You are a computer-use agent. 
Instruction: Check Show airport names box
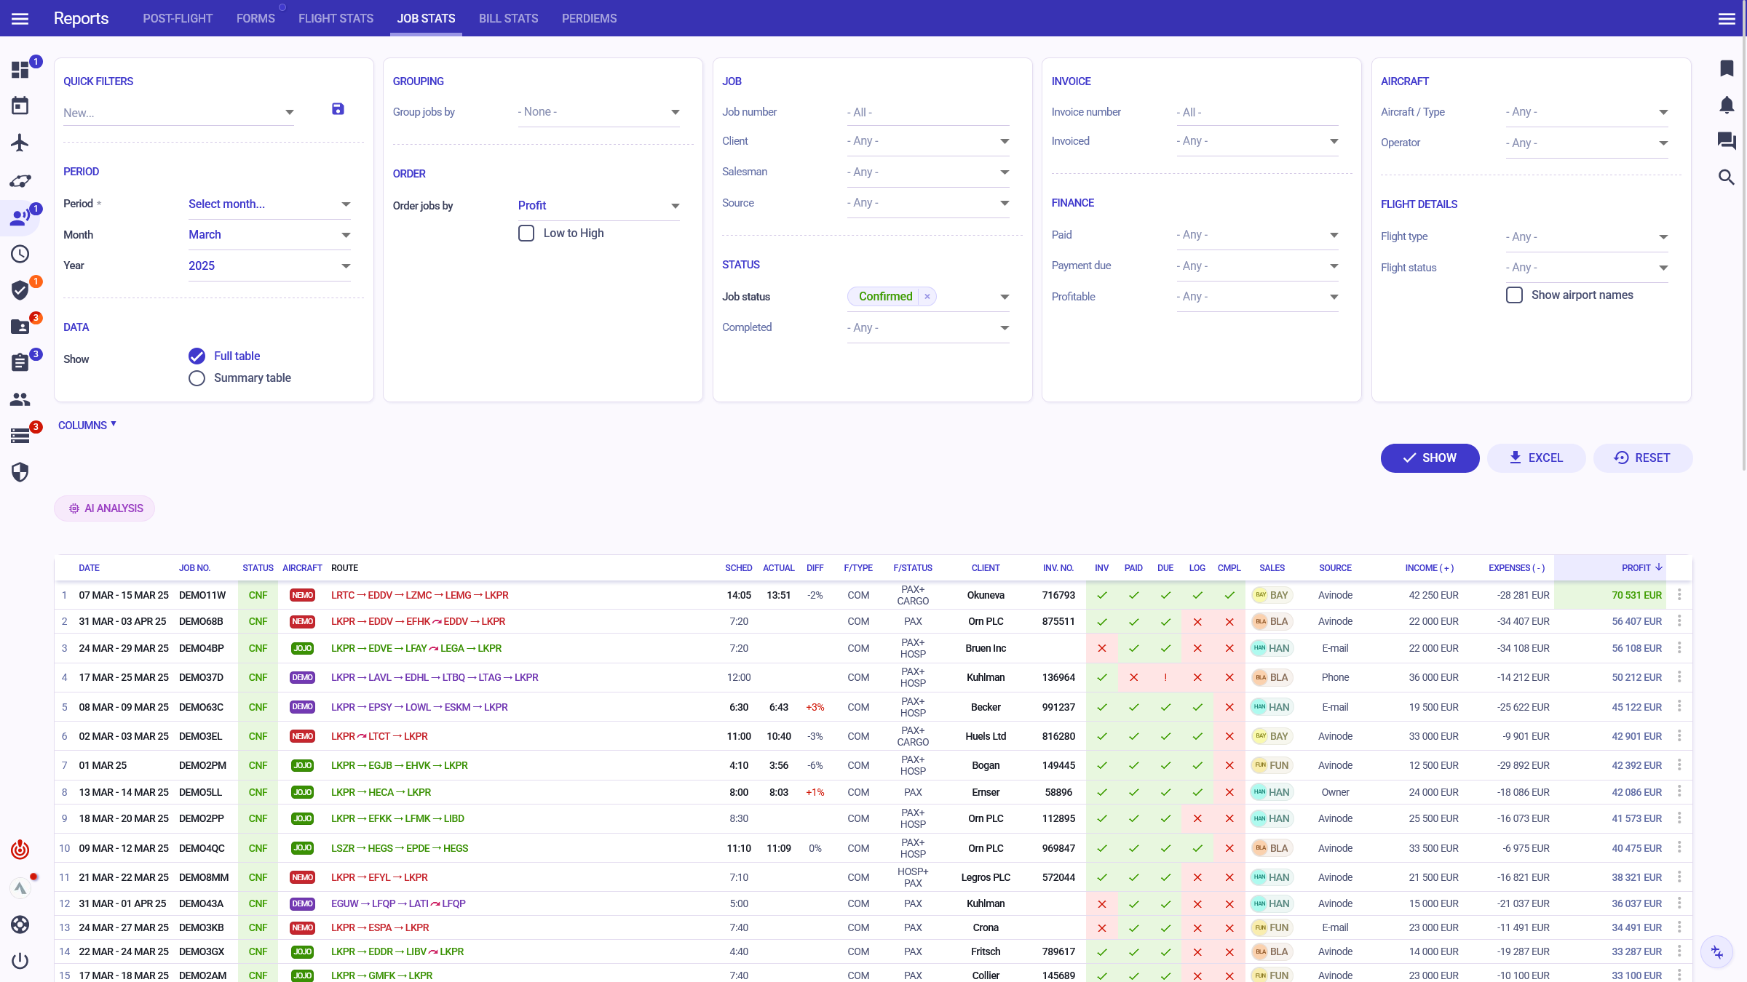click(x=1514, y=295)
